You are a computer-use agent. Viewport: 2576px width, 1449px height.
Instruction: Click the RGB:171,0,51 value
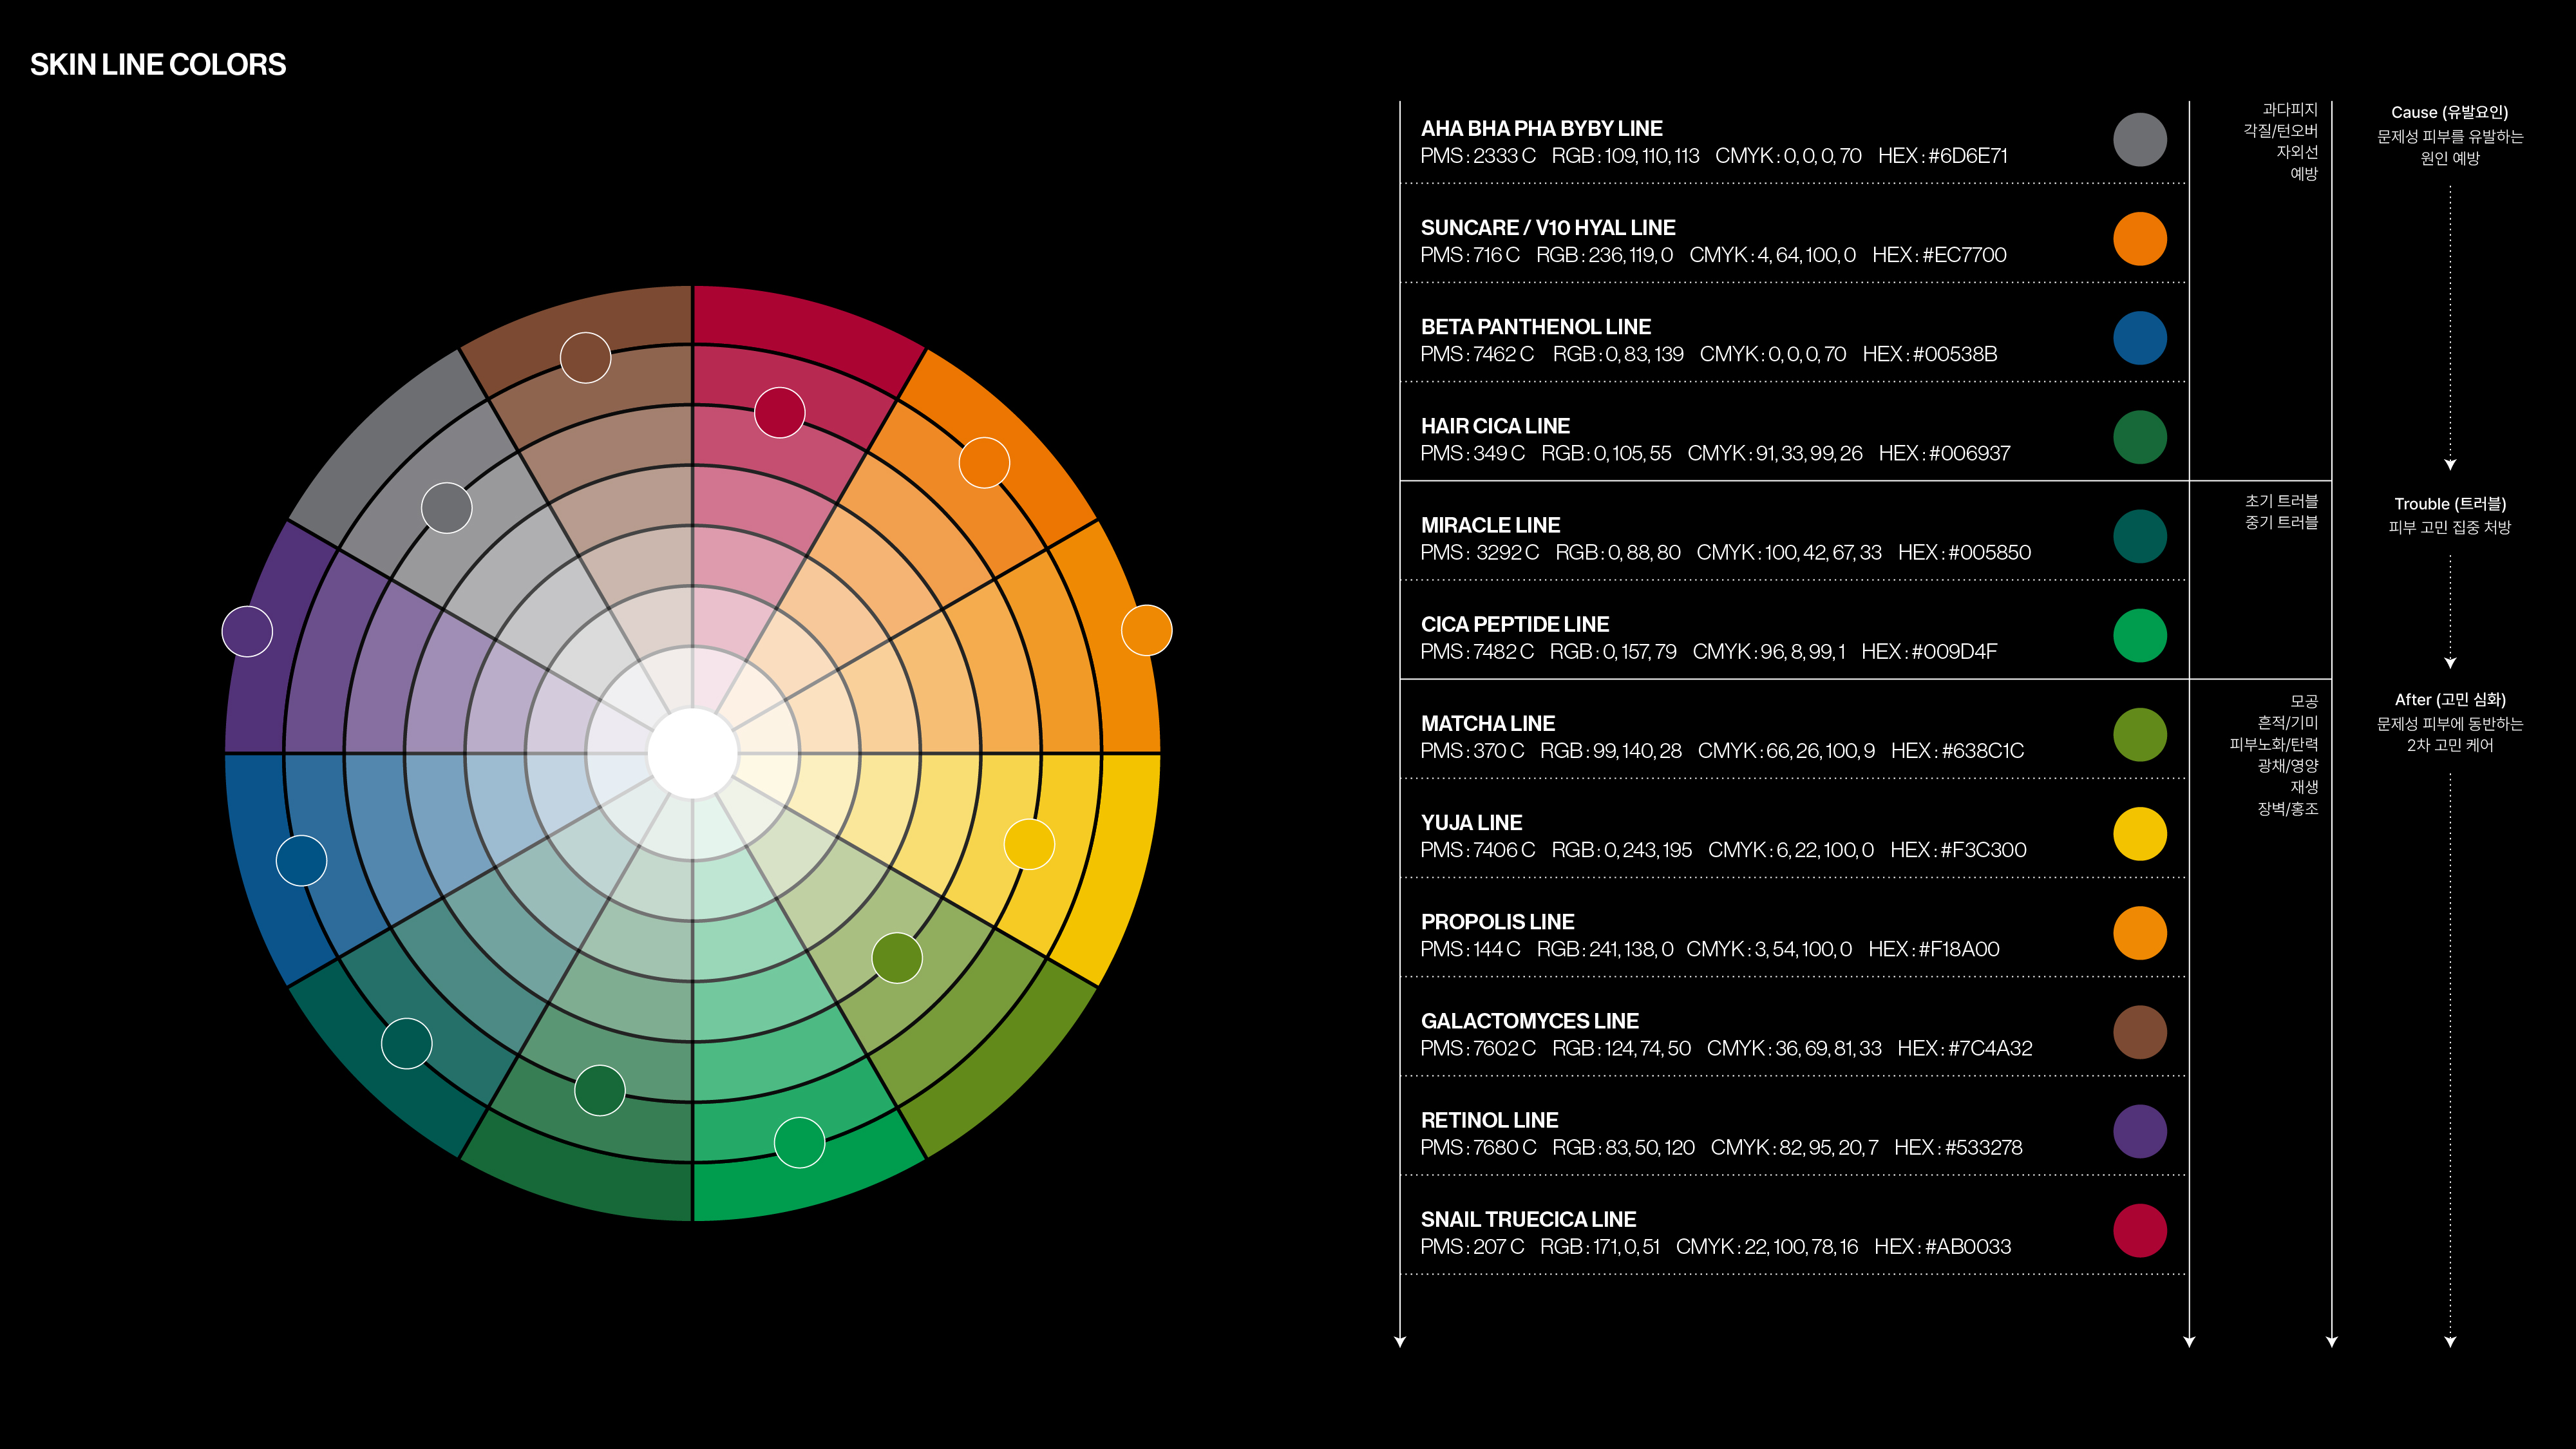[1600, 1246]
